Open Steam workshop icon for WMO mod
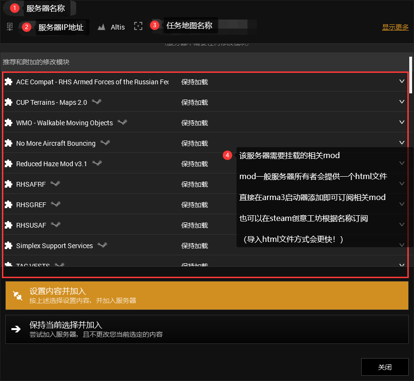 coord(122,122)
